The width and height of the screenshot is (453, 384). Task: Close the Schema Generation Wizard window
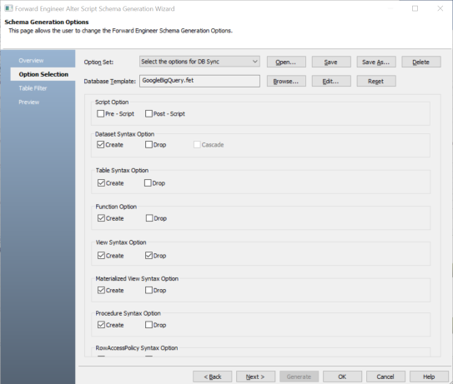440,8
